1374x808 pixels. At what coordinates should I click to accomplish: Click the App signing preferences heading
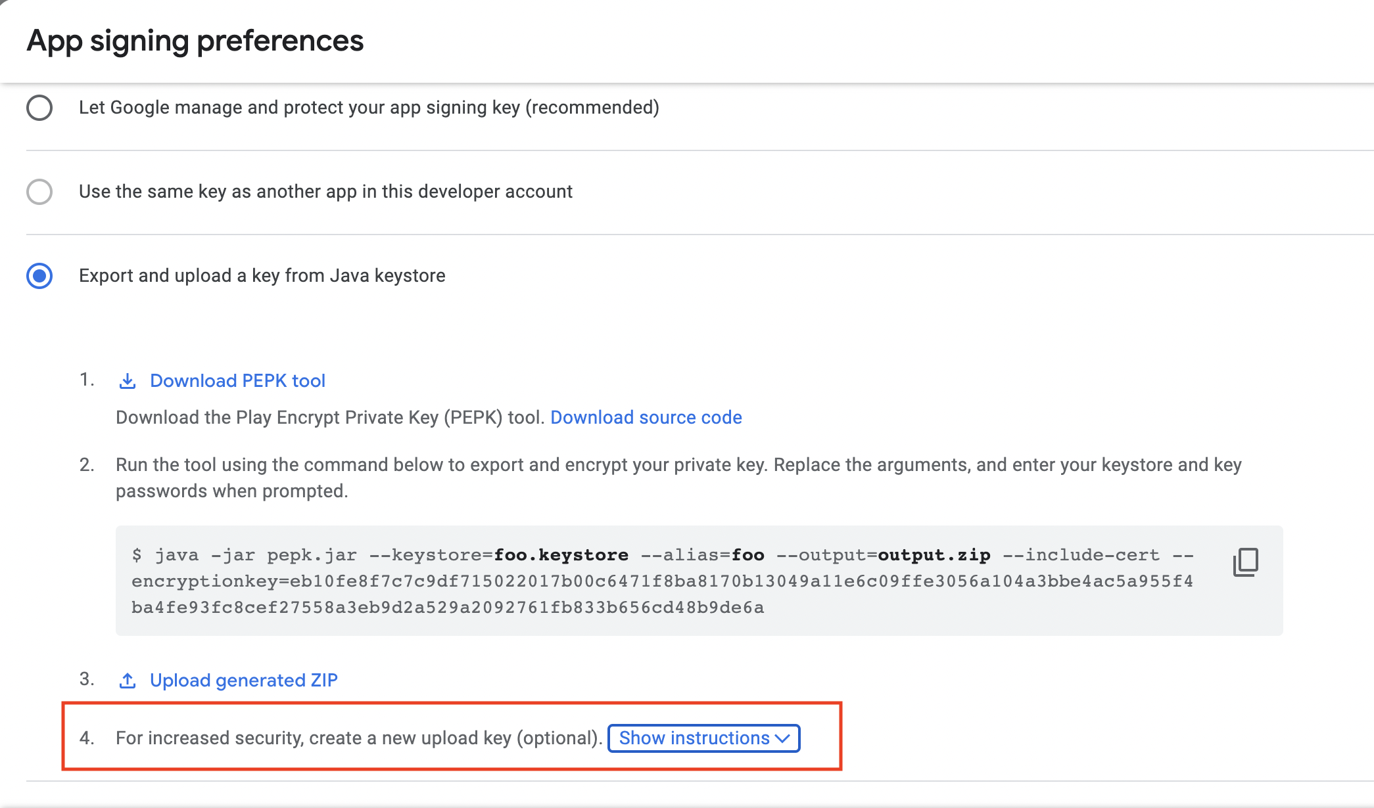(195, 41)
